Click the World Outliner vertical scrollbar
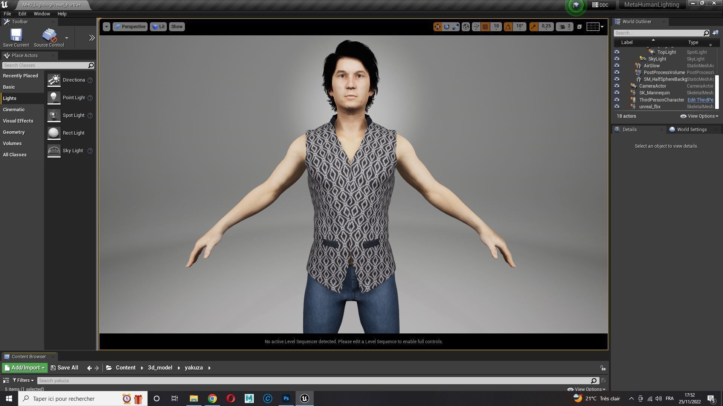Viewport: 723px width, 406px height. [717, 92]
